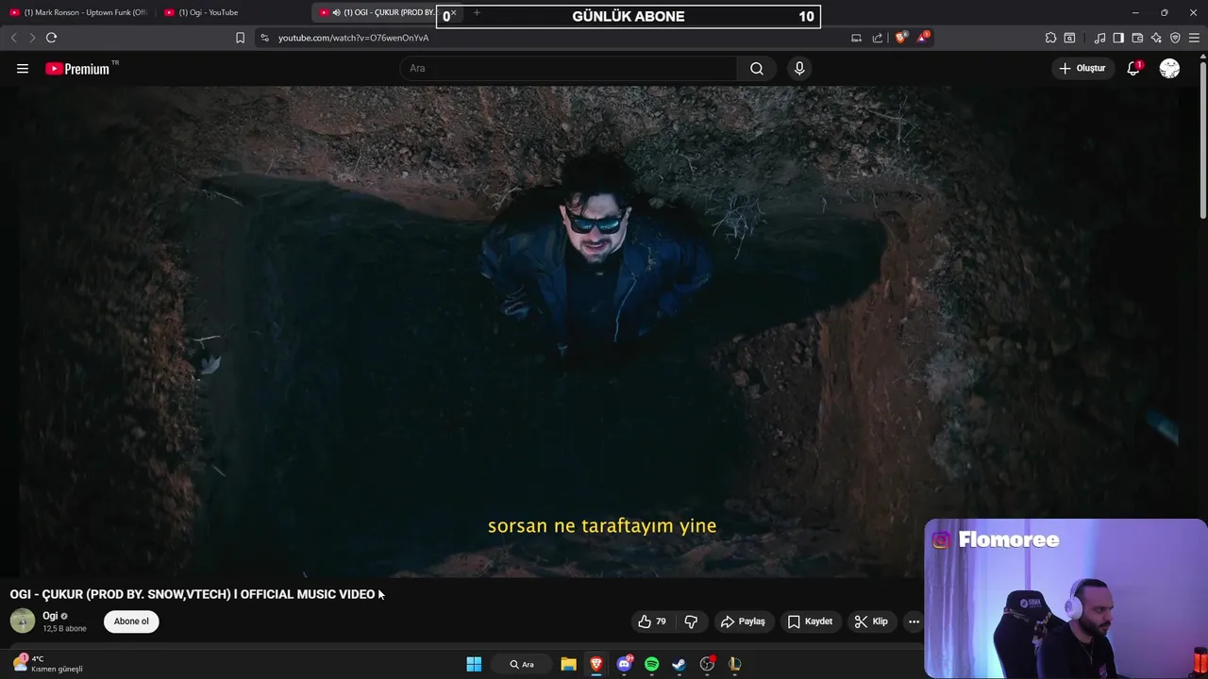1208x679 pixels.
Task: Open Brave browser taskbar icon
Action: [596, 664]
